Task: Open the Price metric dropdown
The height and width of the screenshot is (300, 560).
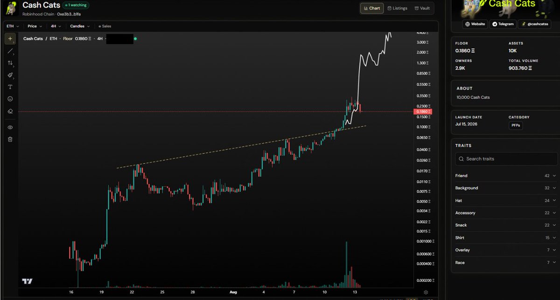Action: tap(35, 26)
